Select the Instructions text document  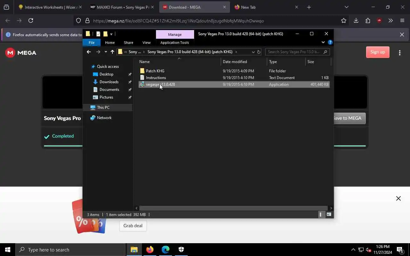coord(156,78)
